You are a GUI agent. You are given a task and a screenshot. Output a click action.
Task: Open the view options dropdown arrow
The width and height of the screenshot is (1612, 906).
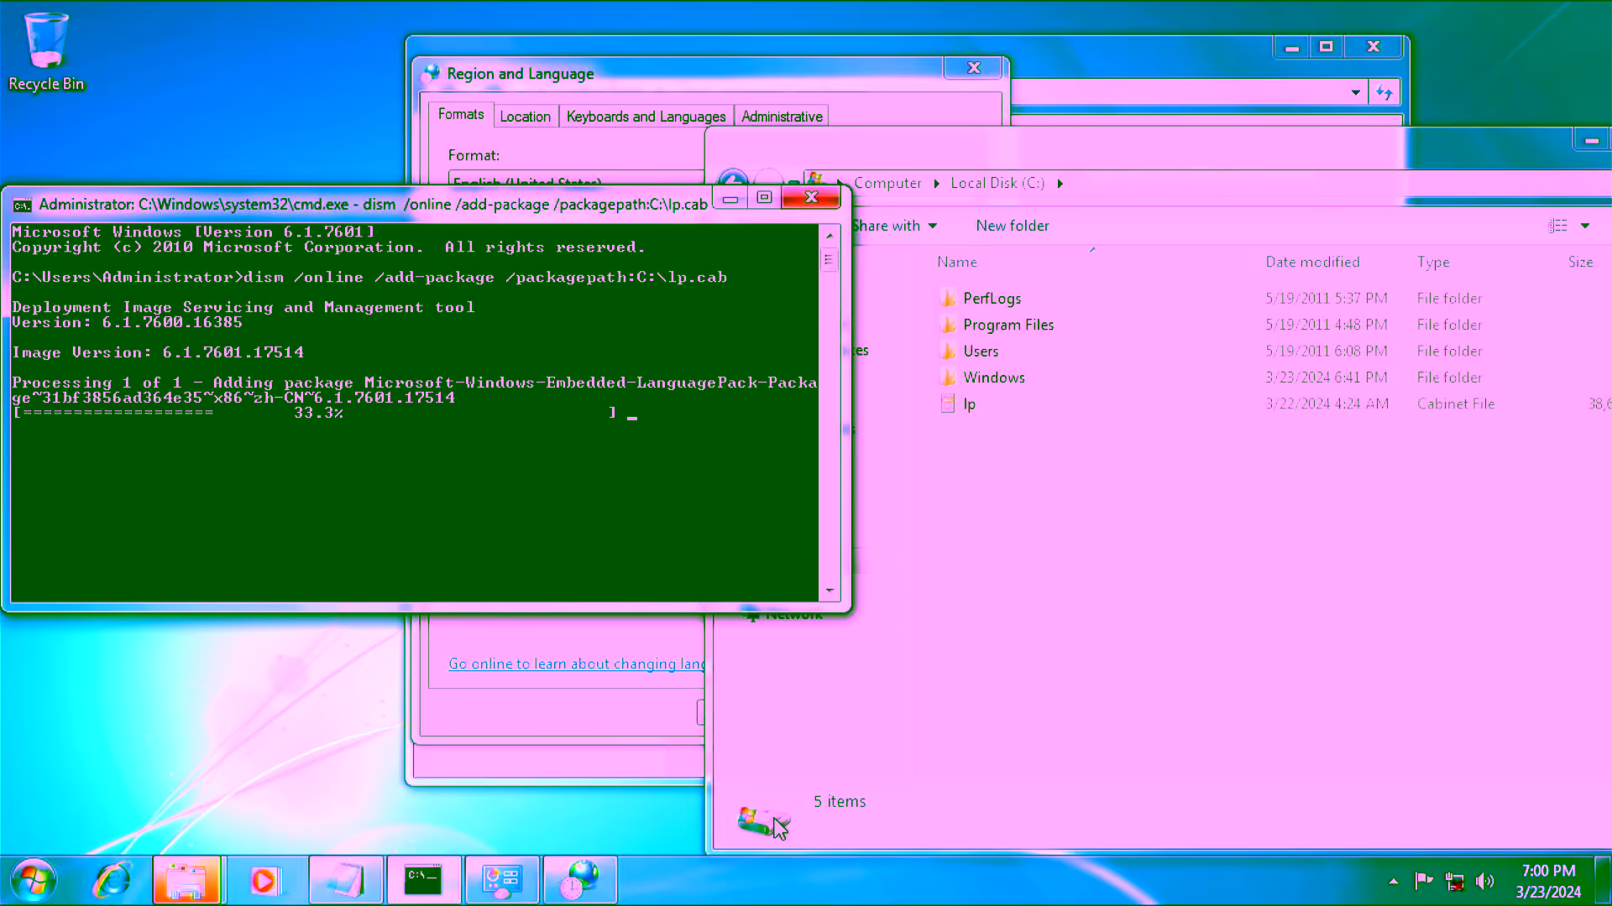click(1585, 226)
